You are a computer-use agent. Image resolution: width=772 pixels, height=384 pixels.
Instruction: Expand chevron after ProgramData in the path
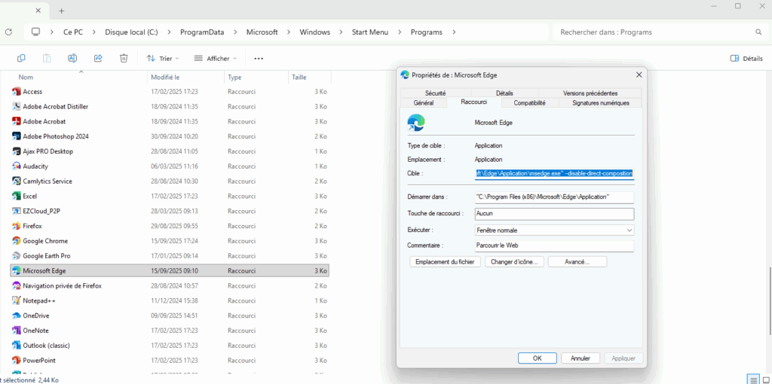[235, 32]
